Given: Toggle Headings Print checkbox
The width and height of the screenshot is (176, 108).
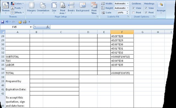Looking at the screenshot, I should 146,13.
